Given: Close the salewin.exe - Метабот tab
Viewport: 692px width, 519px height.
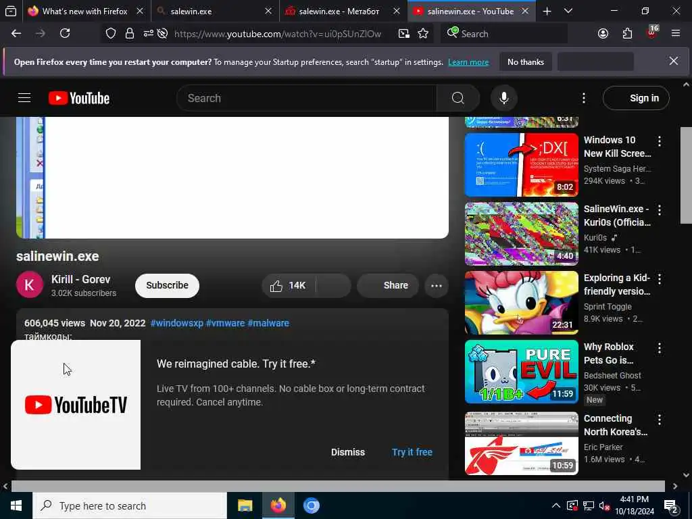Looking at the screenshot, I should click(396, 11).
